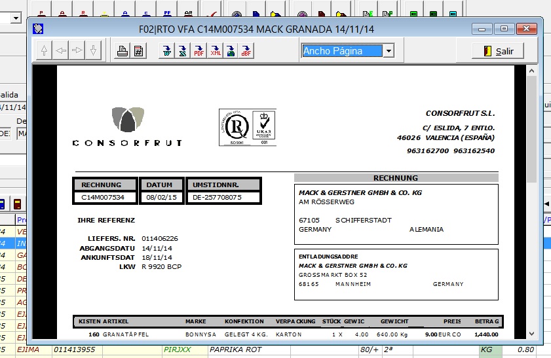The height and width of the screenshot is (358, 551).
Task: Export the report to Excel
Action: coord(183,51)
